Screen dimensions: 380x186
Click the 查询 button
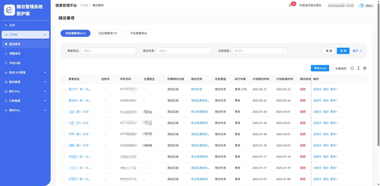(343, 51)
